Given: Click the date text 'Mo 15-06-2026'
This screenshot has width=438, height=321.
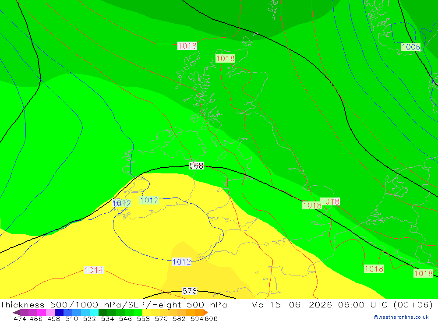Looking at the screenshot, I should click(x=292, y=304).
